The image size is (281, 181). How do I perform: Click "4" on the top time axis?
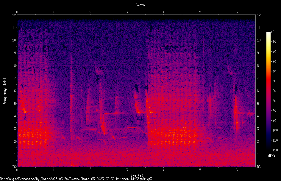coord(163,12)
